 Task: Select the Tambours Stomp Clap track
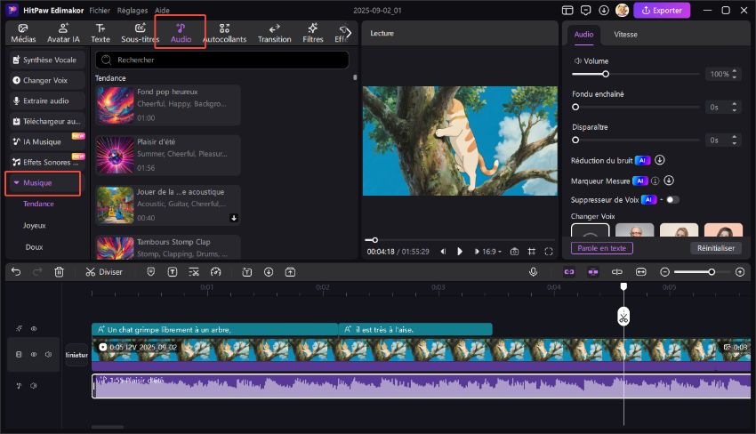pyautogui.click(x=167, y=247)
